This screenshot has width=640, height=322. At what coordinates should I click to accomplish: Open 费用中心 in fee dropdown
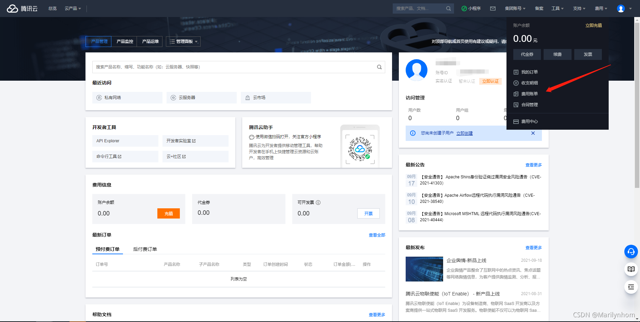tap(526, 122)
